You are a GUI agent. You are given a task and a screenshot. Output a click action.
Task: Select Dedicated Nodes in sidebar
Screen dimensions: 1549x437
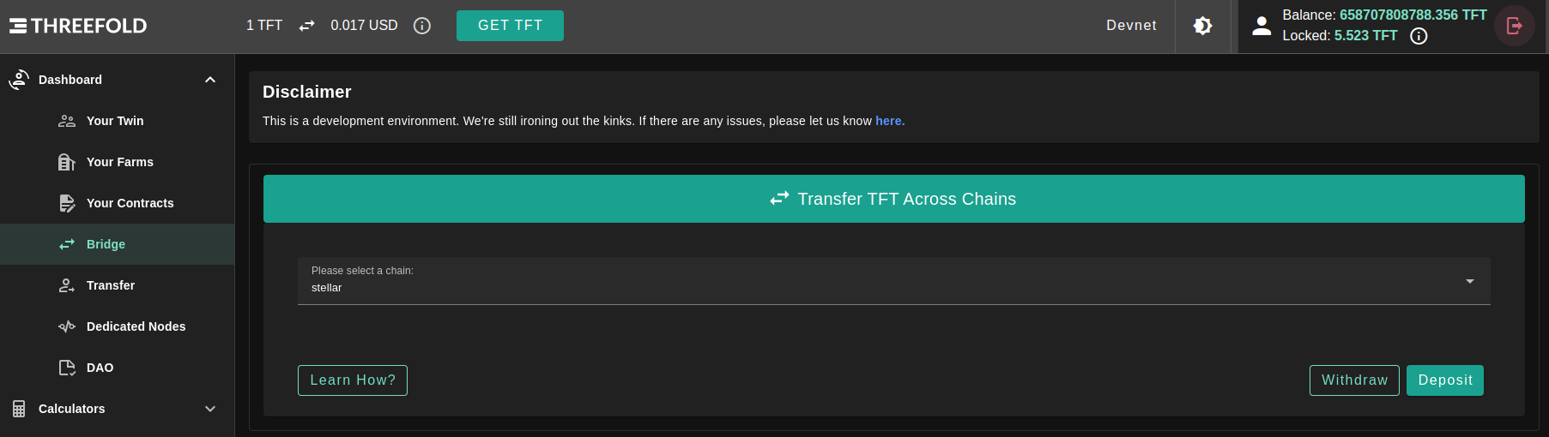[136, 326]
